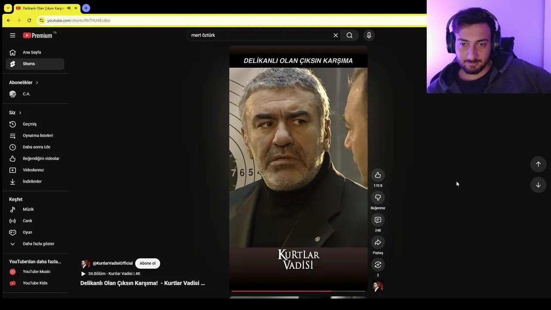
Task: Open Geçmiş history
Action: (x=35, y=124)
